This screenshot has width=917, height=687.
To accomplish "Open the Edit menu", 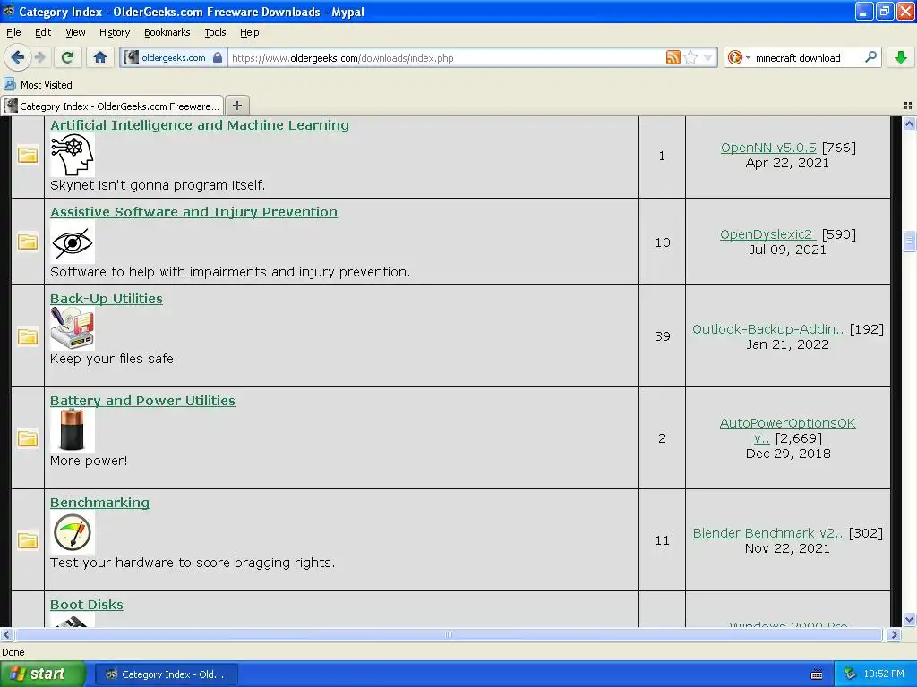I will pos(43,32).
